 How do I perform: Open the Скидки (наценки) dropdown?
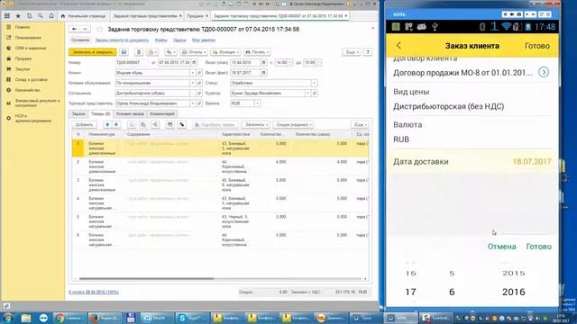coord(293,125)
